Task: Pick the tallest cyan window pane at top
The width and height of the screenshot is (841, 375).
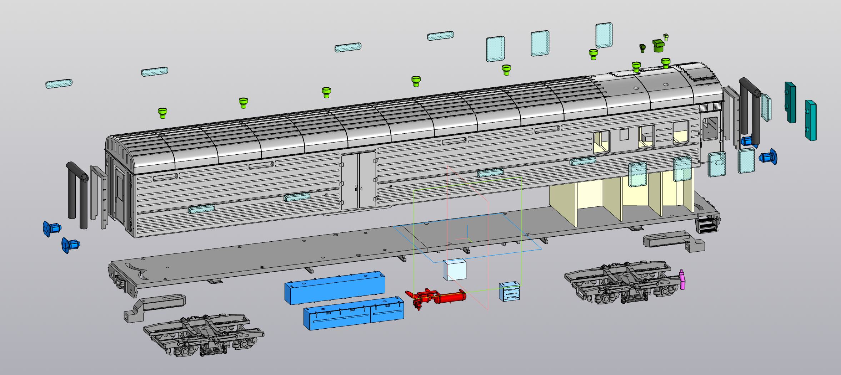Action: click(604, 35)
